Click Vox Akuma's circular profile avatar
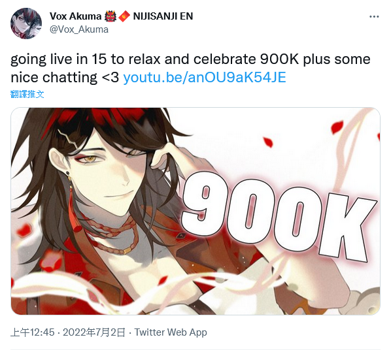This screenshot has width=391, height=350. pos(26,23)
